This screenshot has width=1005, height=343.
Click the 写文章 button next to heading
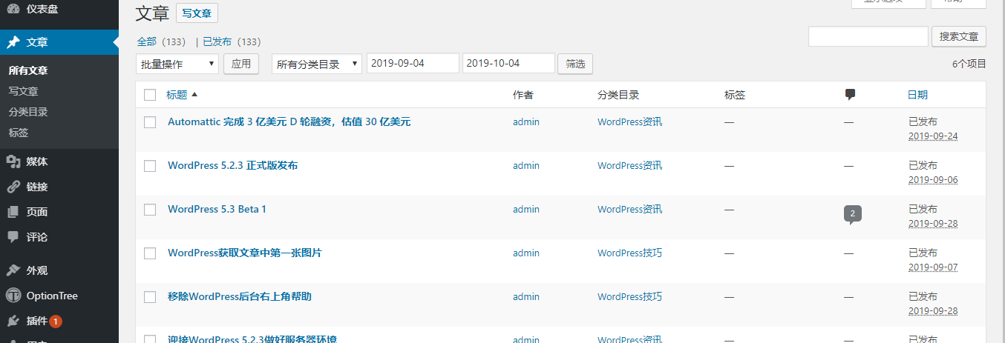tap(197, 13)
